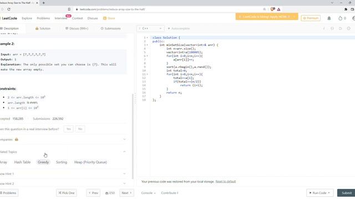355x199 pixels.
Task: Toggle the Autocomplete option
Action: (179, 28)
